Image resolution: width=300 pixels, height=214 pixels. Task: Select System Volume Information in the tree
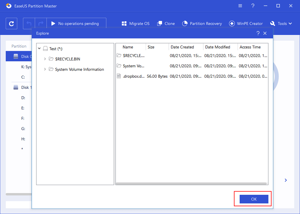pos(79,69)
